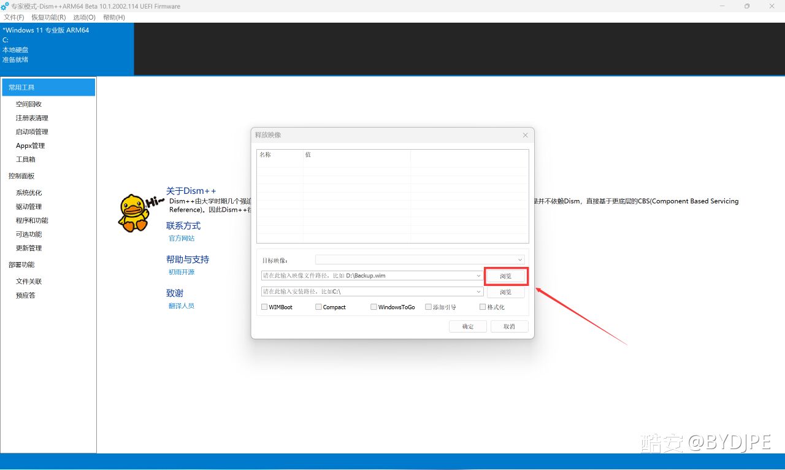Open the 官方网站 link
The image size is (785, 470).
182,238
